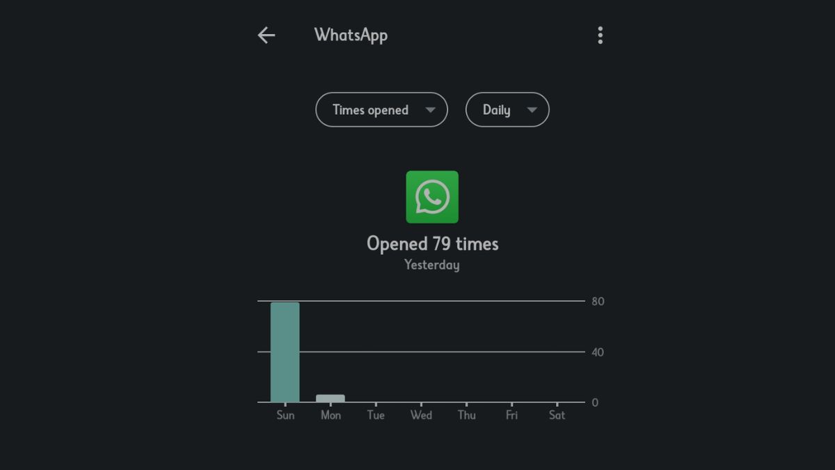Click the arrow beside Times opened

[430, 110]
